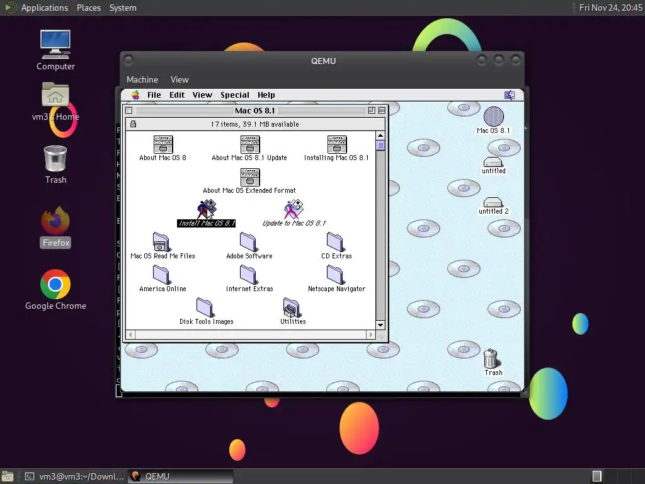Screen dimensions: 645x484
Task: Click the horizontal scrollbar left arrow
Action: click(130, 335)
